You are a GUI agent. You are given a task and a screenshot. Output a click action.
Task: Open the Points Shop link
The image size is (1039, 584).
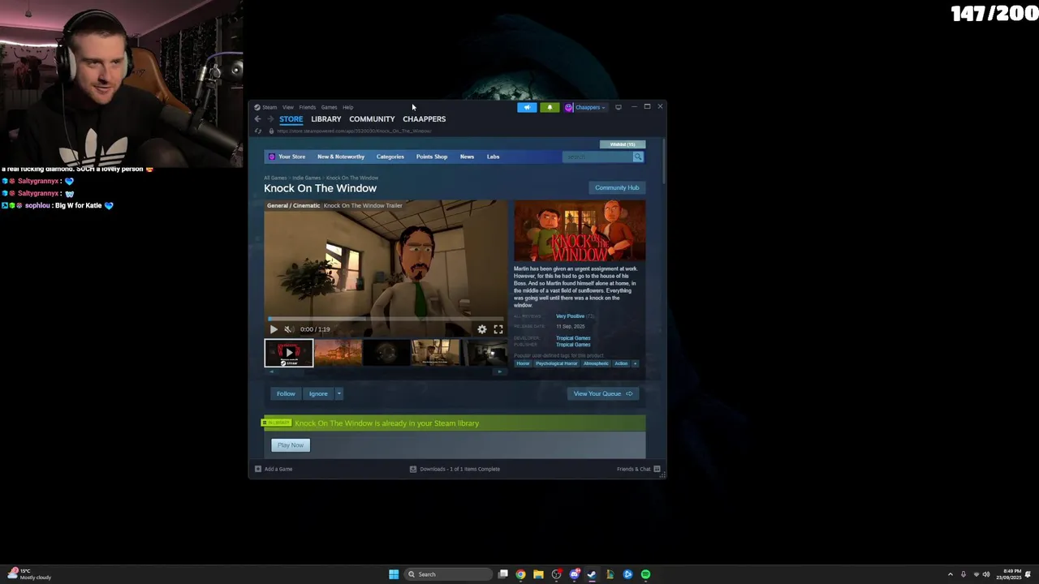(x=432, y=157)
